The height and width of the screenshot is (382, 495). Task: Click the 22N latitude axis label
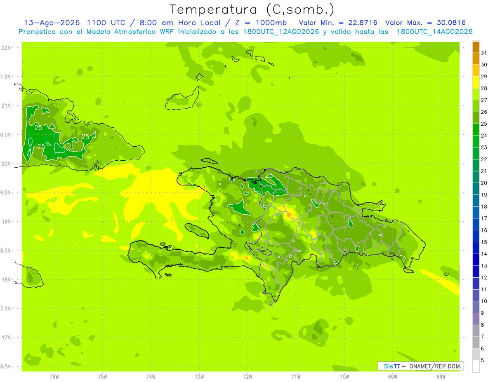(6, 47)
